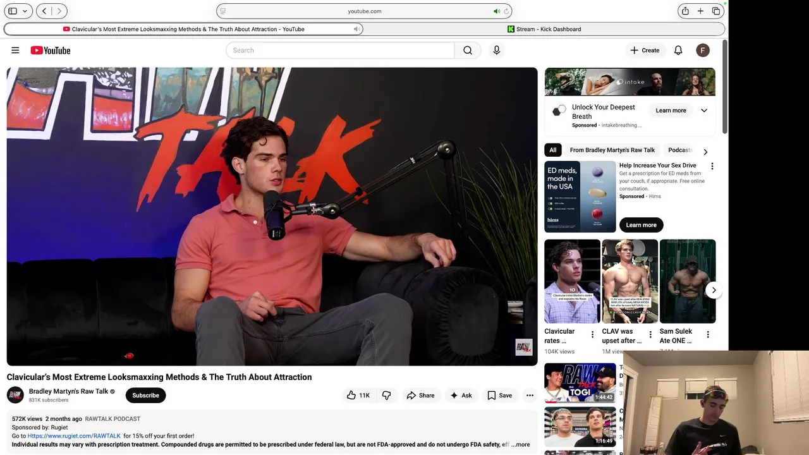Open more actions under video

[x=530, y=396]
